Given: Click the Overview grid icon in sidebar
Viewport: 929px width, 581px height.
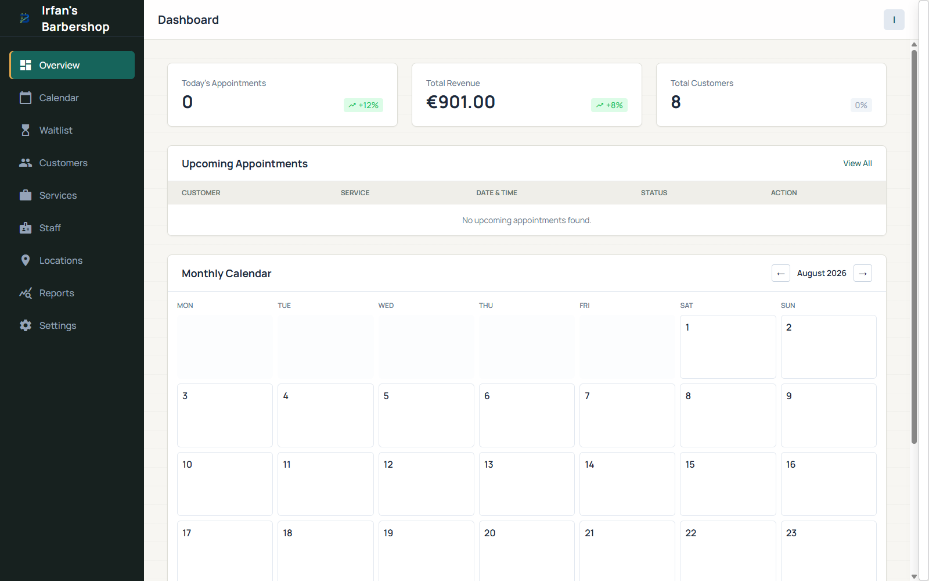Looking at the screenshot, I should (x=26, y=65).
